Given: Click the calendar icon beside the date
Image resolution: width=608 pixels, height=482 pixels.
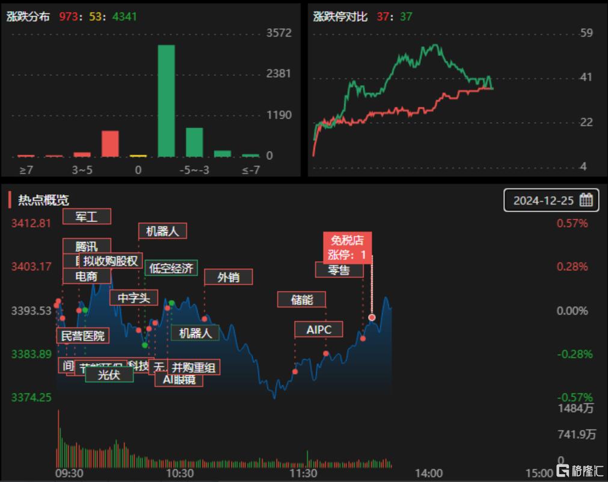Looking at the screenshot, I should [x=586, y=200].
